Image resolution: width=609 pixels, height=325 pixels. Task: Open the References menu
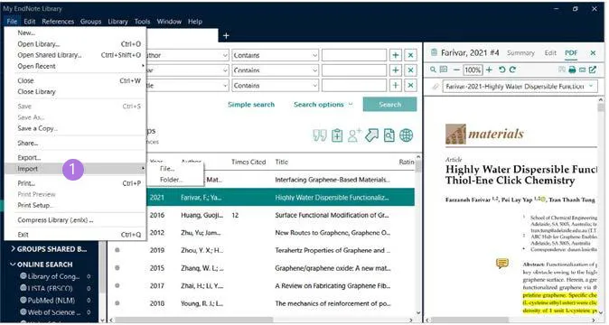tap(58, 22)
